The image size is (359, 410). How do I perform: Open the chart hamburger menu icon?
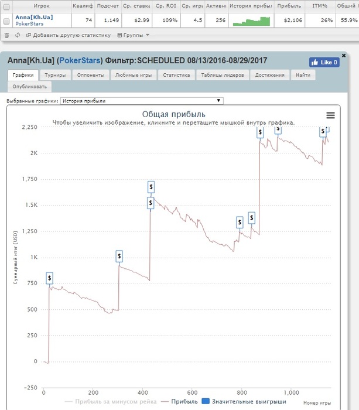[330, 115]
